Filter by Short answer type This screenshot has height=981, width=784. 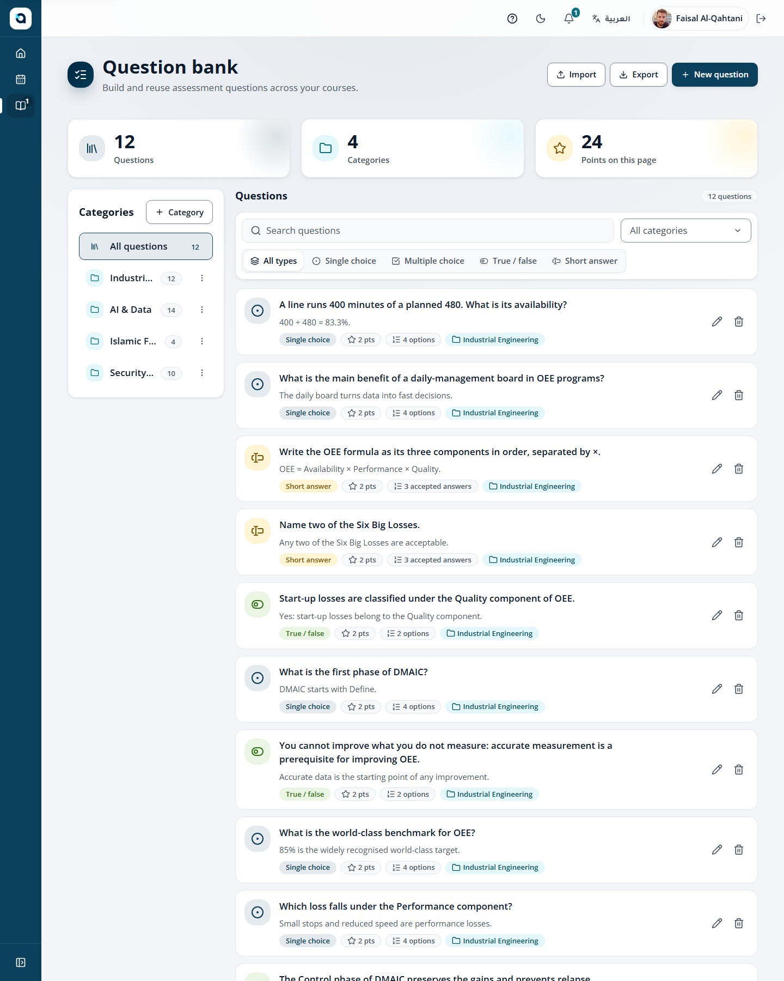click(585, 261)
